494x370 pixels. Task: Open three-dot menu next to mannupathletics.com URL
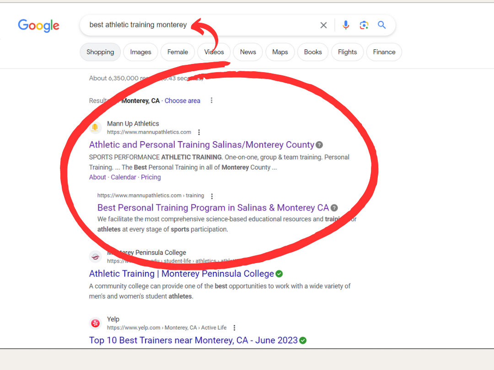199,132
